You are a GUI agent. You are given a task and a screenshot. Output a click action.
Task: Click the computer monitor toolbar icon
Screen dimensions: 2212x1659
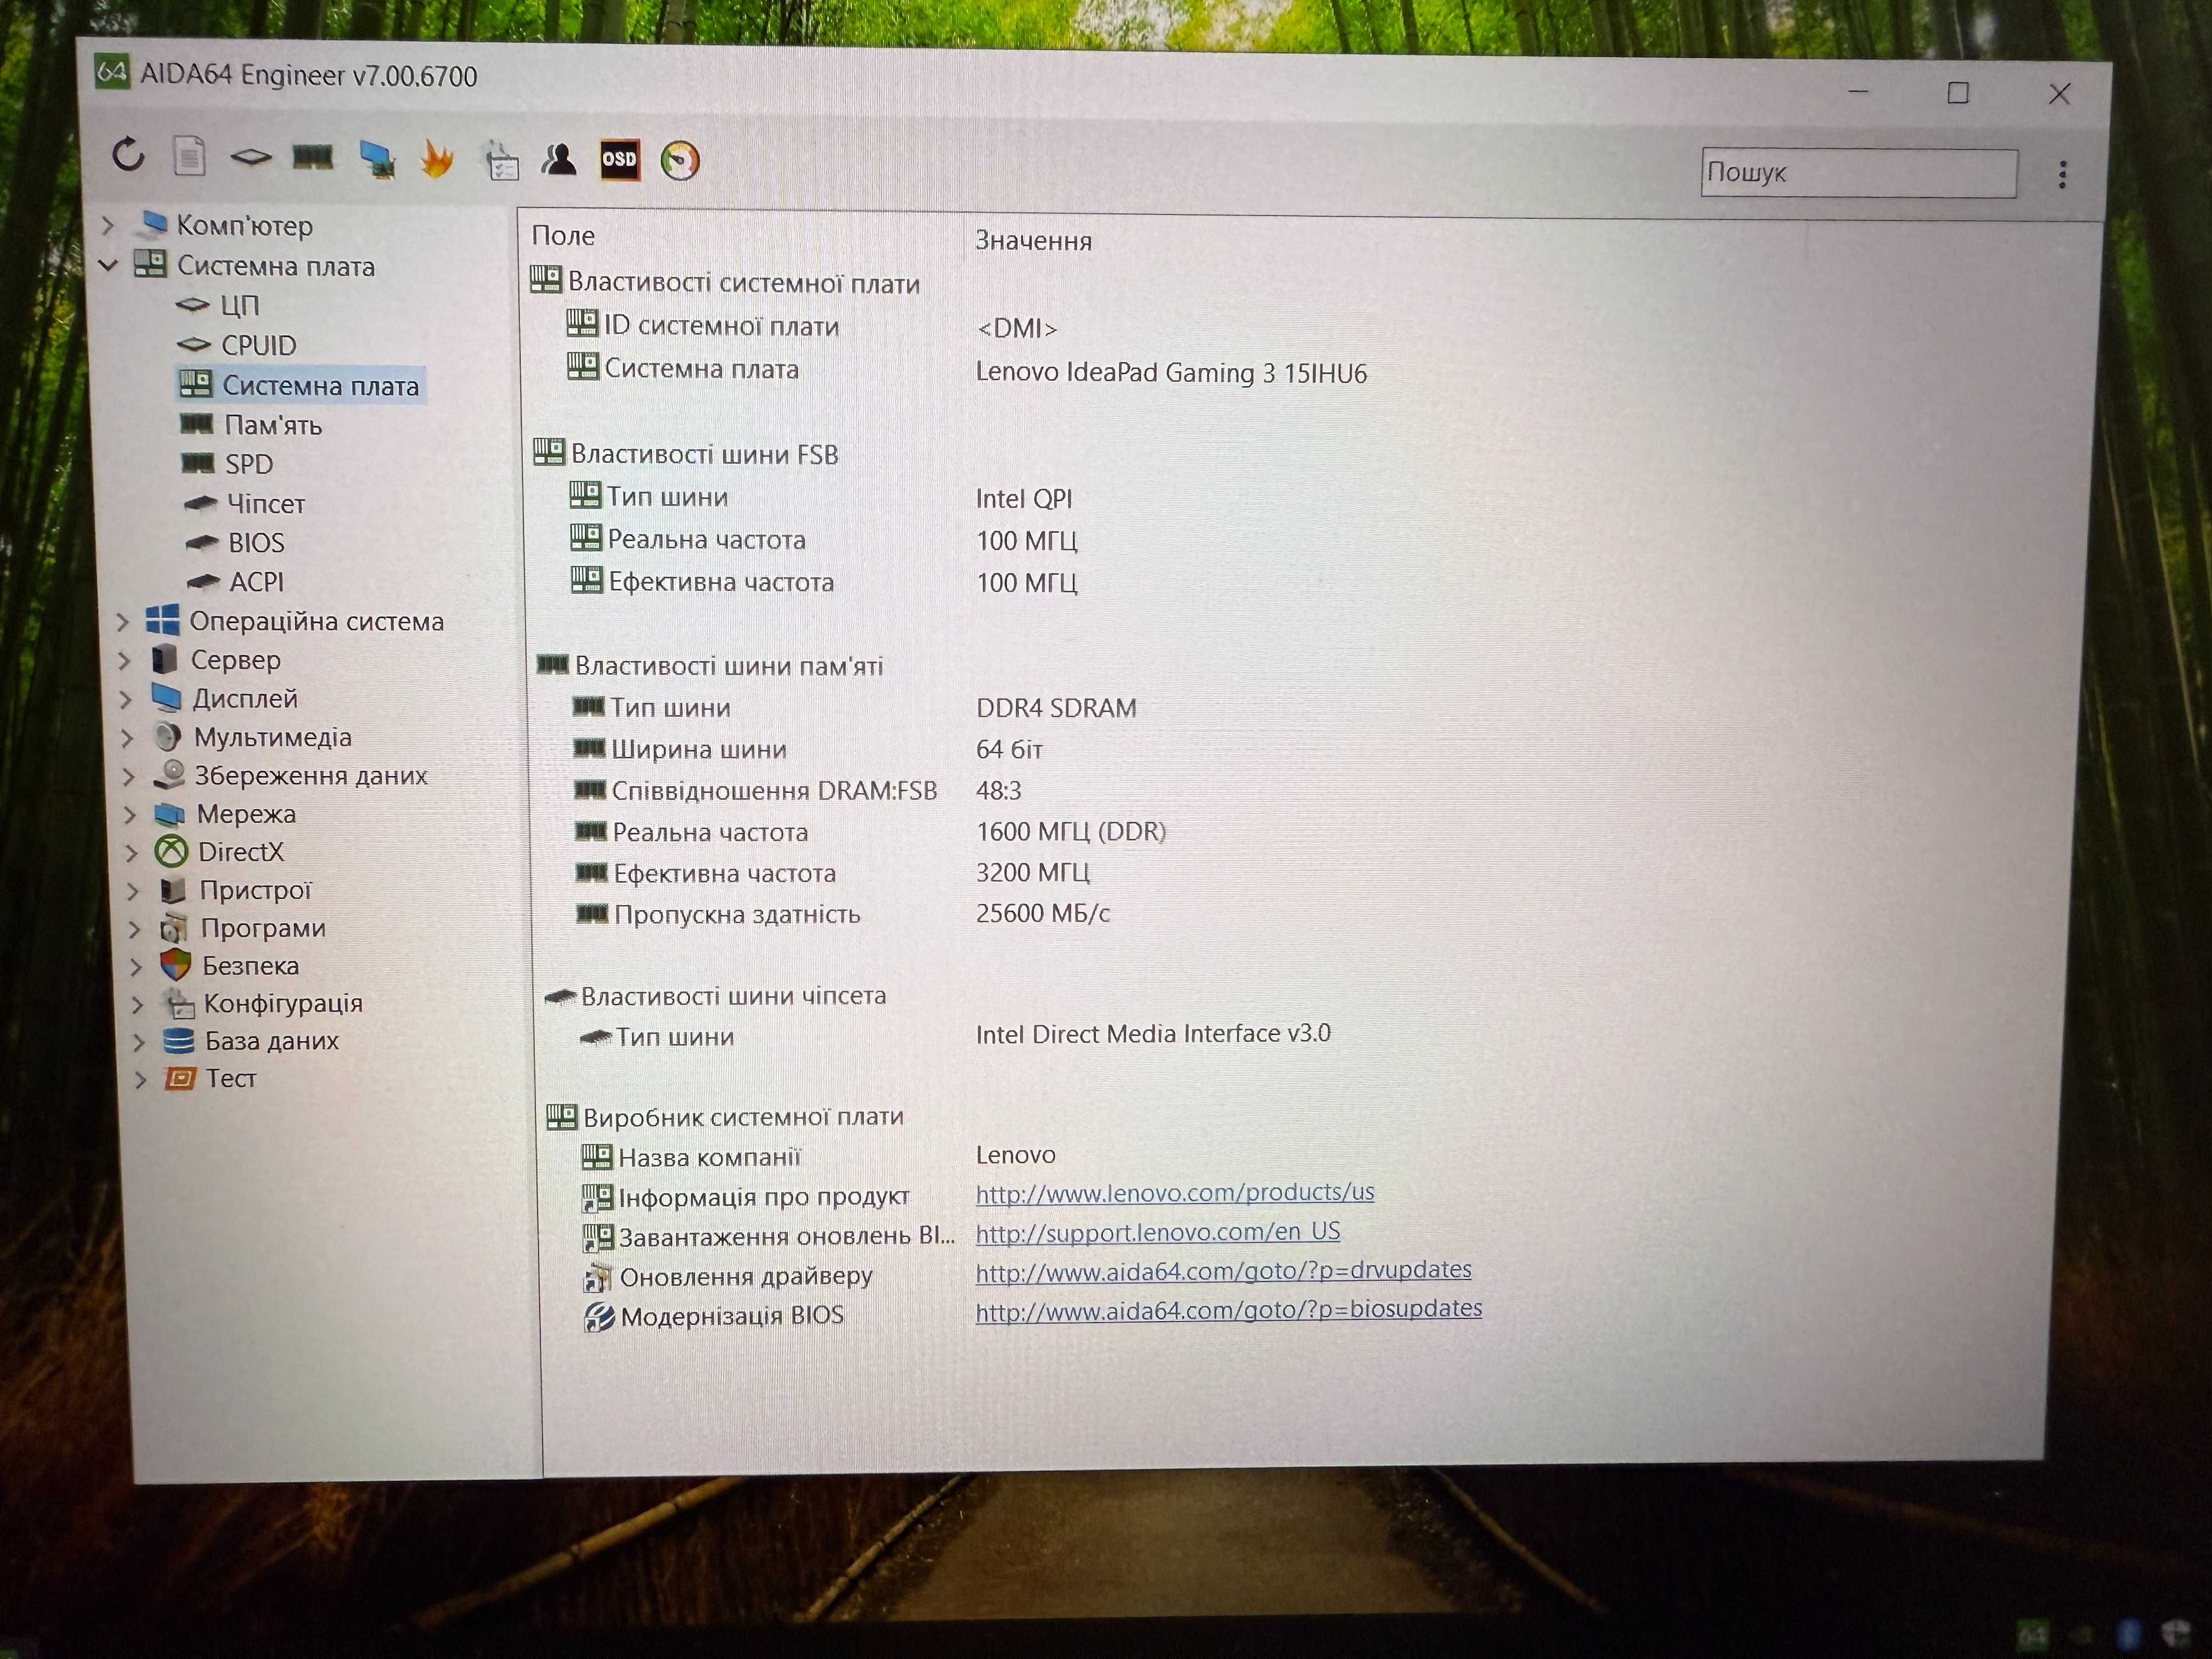pyautogui.click(x=377, y=159)
